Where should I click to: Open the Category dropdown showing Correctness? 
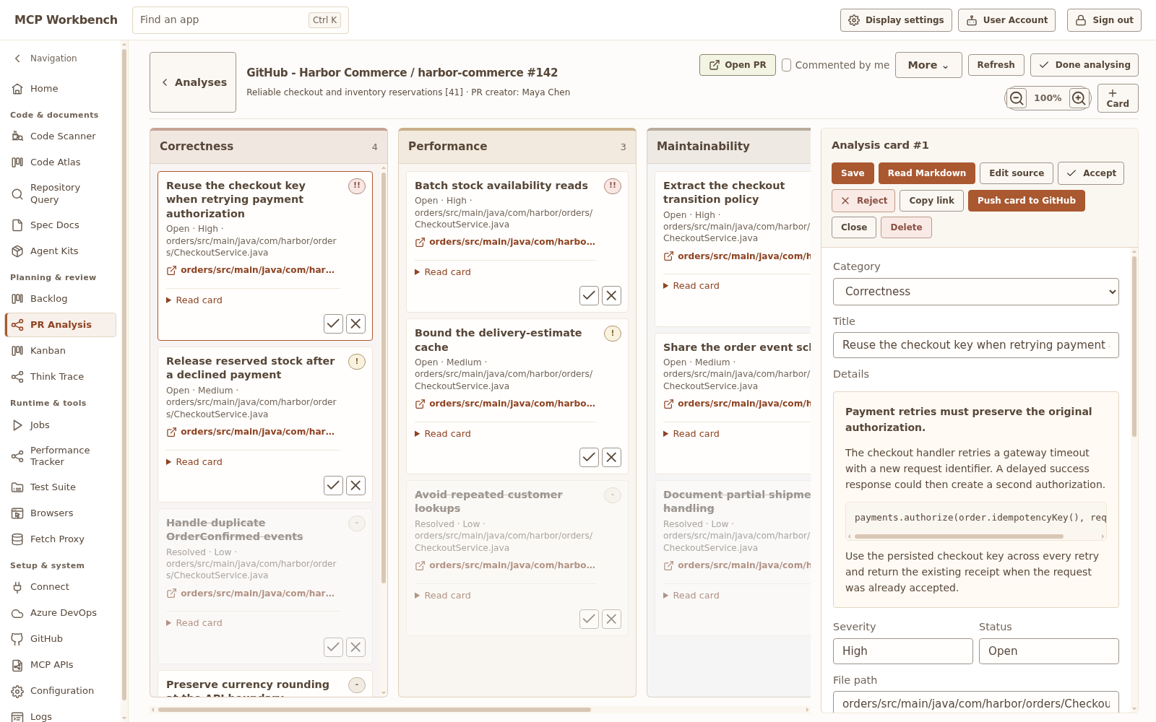click(976, 292)
